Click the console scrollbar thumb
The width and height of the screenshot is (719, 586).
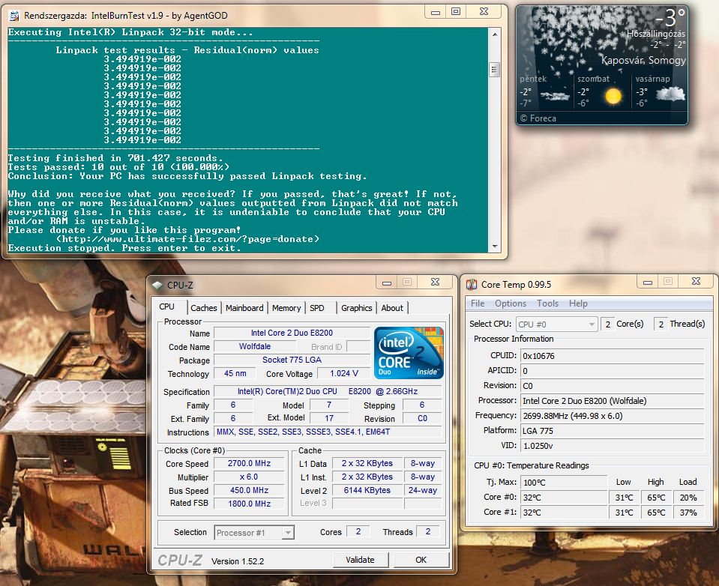[x=494, y=70]
